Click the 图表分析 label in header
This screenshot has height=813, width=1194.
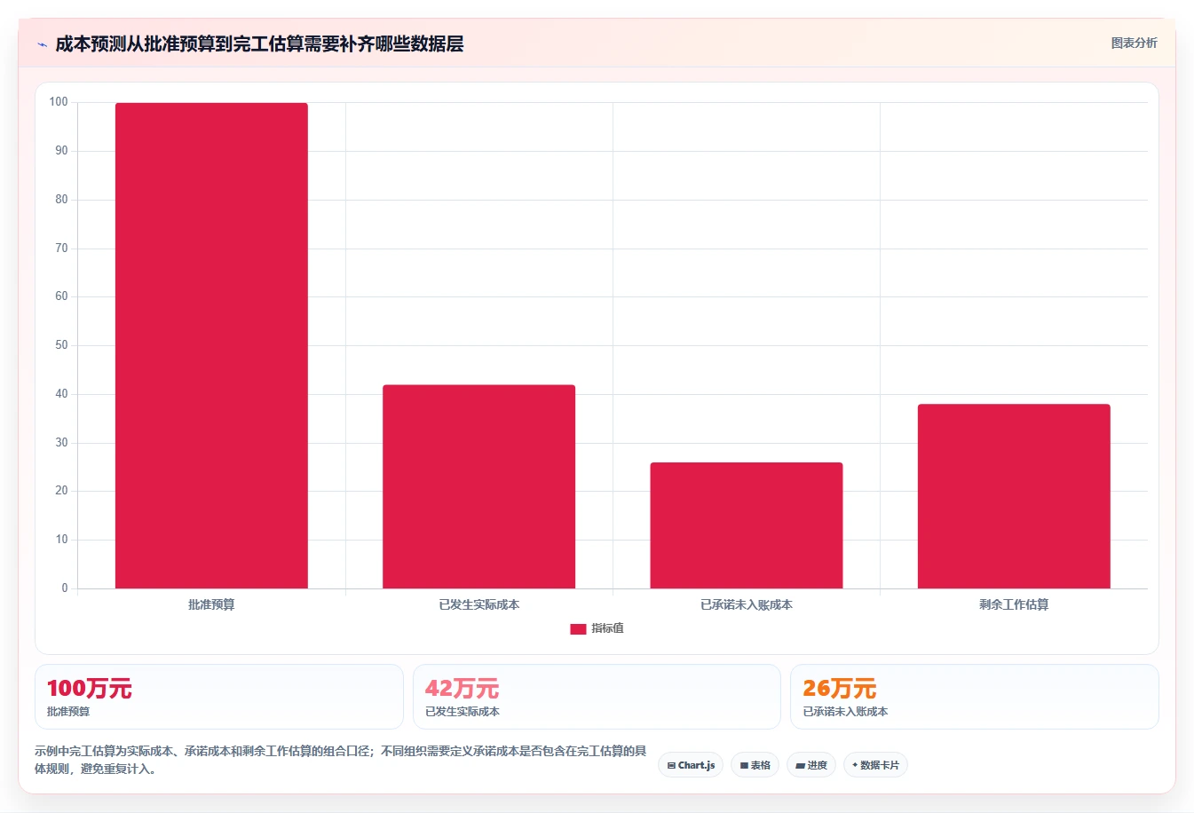click(1134, 43)
